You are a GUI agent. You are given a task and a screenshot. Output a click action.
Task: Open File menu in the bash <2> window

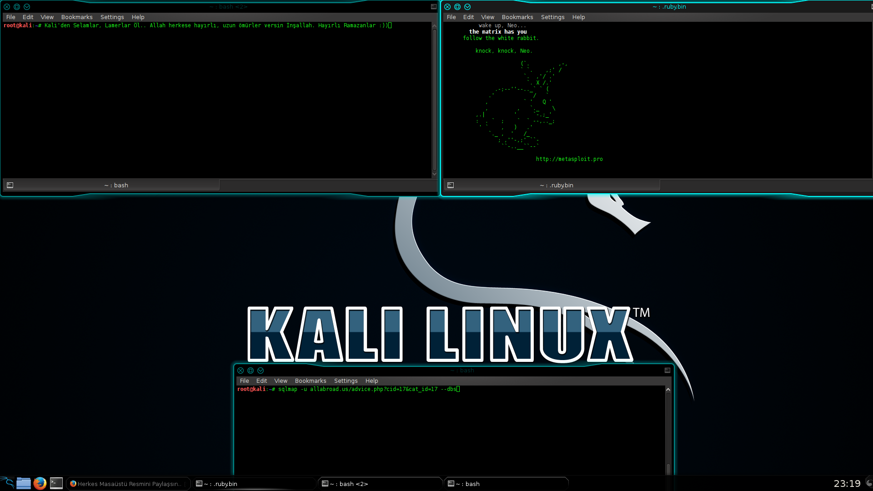[x=11, y=17]
